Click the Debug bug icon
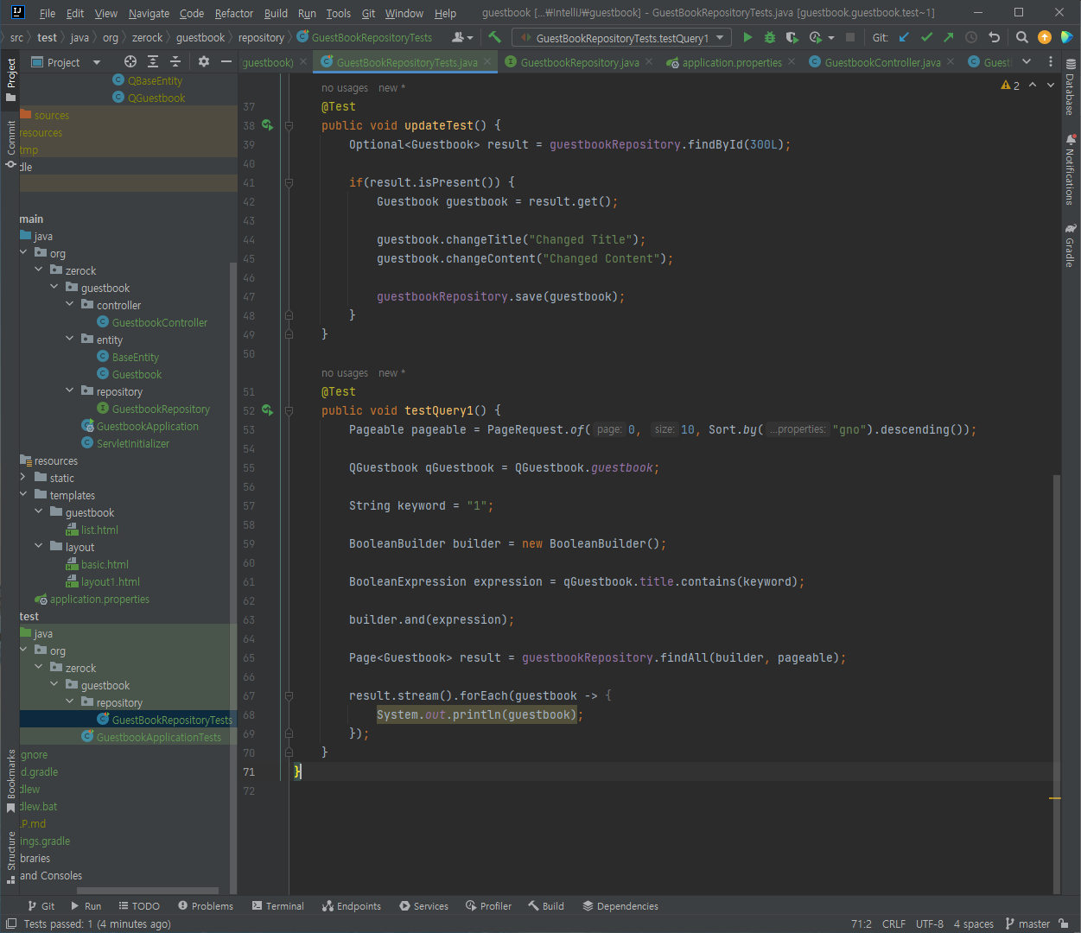The image size is (1081, 933). (769, 37)
